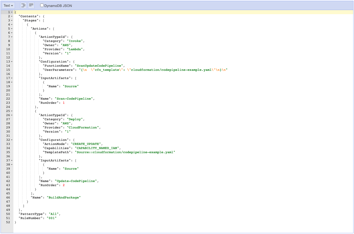
Task: Collapse the fold arrow on line 1
Action: pos(12,12)
